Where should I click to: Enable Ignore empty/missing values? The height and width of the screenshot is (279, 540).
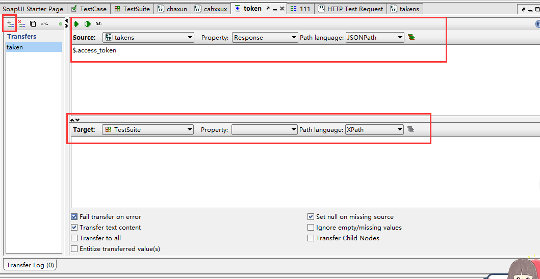(311, 228)
